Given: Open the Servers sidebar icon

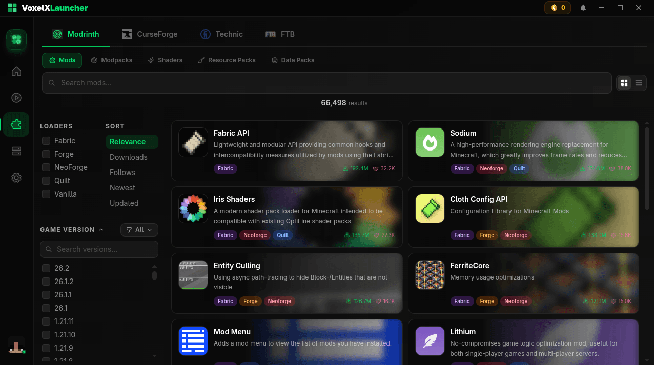Looking at the screenshot, I should pyautogui.click(x=16, y=151).
